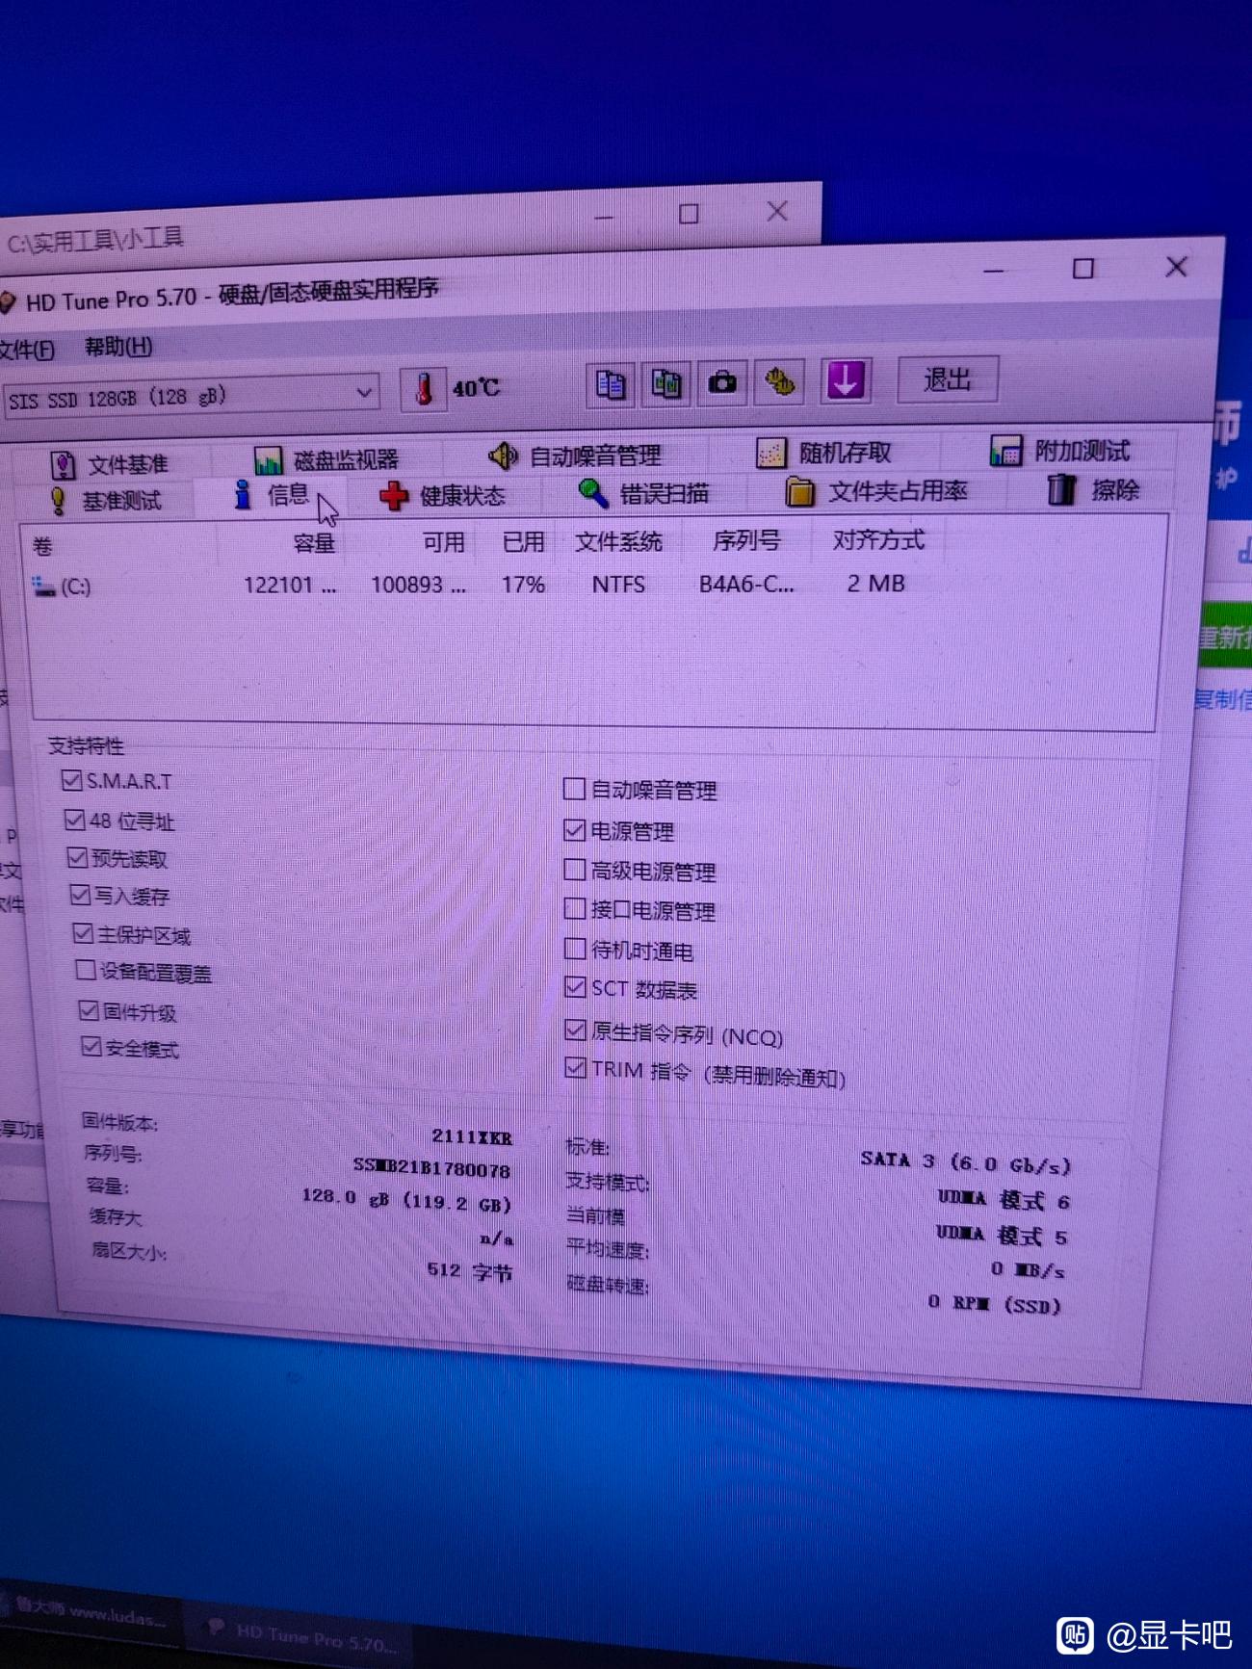The width and height of the screenshot is (1252, 1669).
Task: Open the 帮助(H) menu
Action: (x=118, y=347)
